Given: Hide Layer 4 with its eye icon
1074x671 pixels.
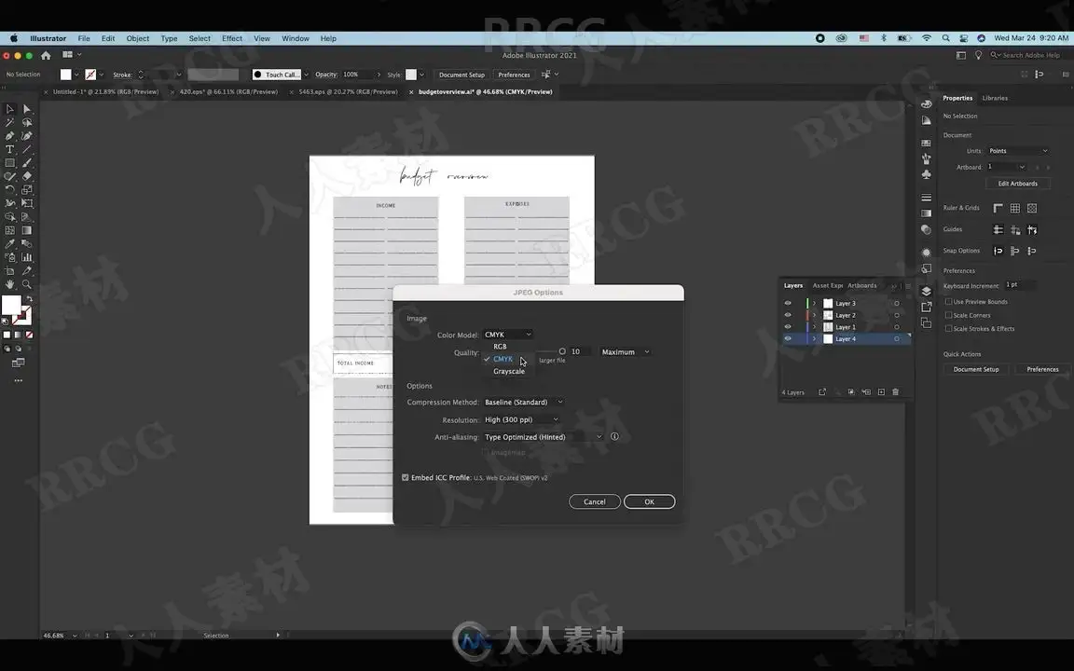Looking at the screenshot, I should pos(788,339).
